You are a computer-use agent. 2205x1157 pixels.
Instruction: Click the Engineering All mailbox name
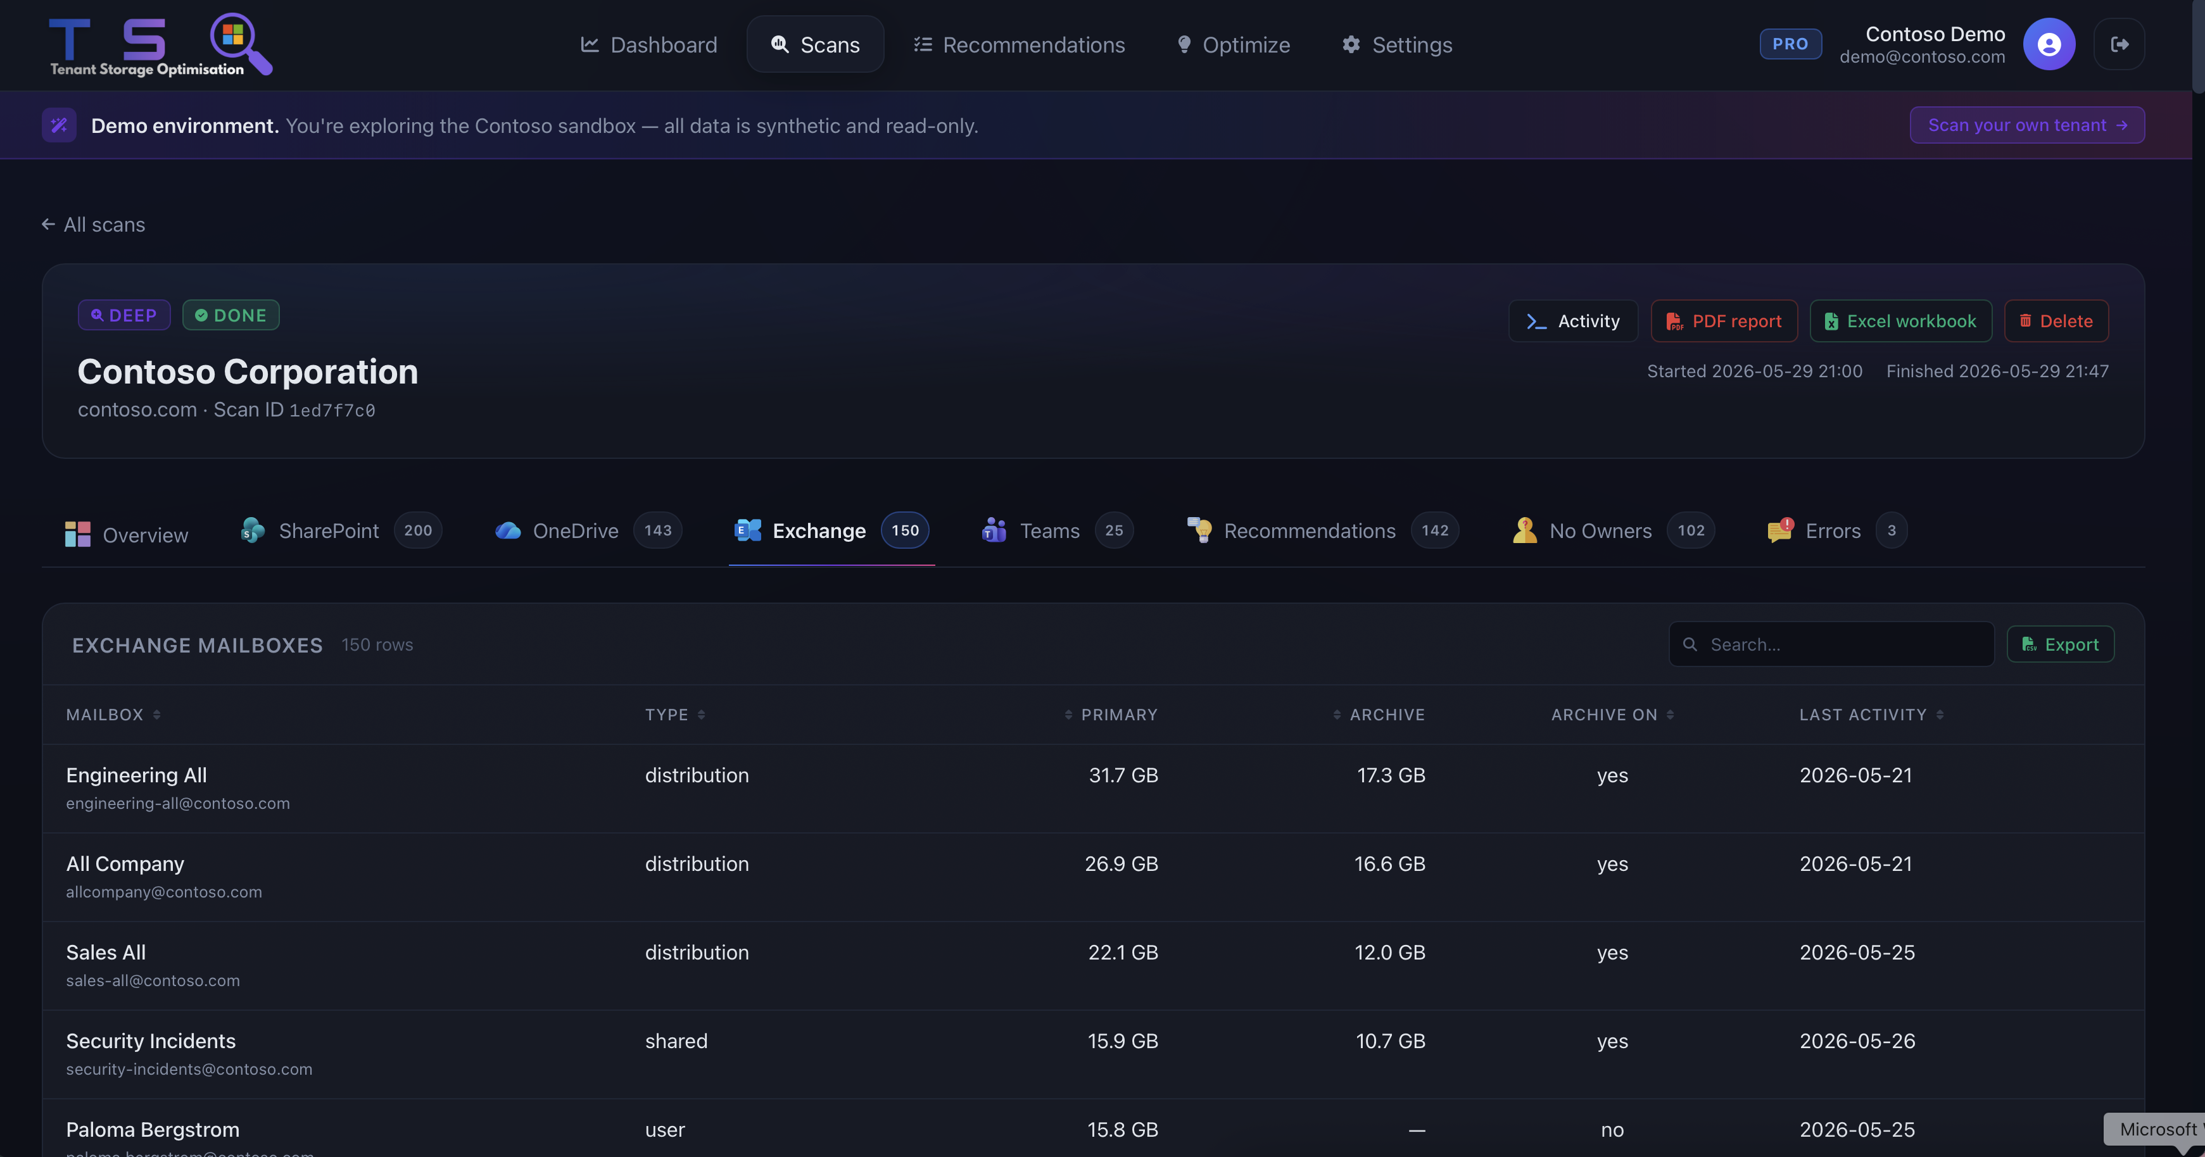point(136,775)
